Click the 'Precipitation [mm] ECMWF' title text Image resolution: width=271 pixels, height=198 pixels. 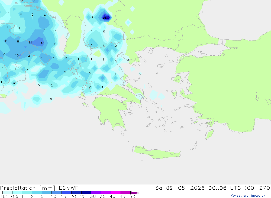[39, 188]
